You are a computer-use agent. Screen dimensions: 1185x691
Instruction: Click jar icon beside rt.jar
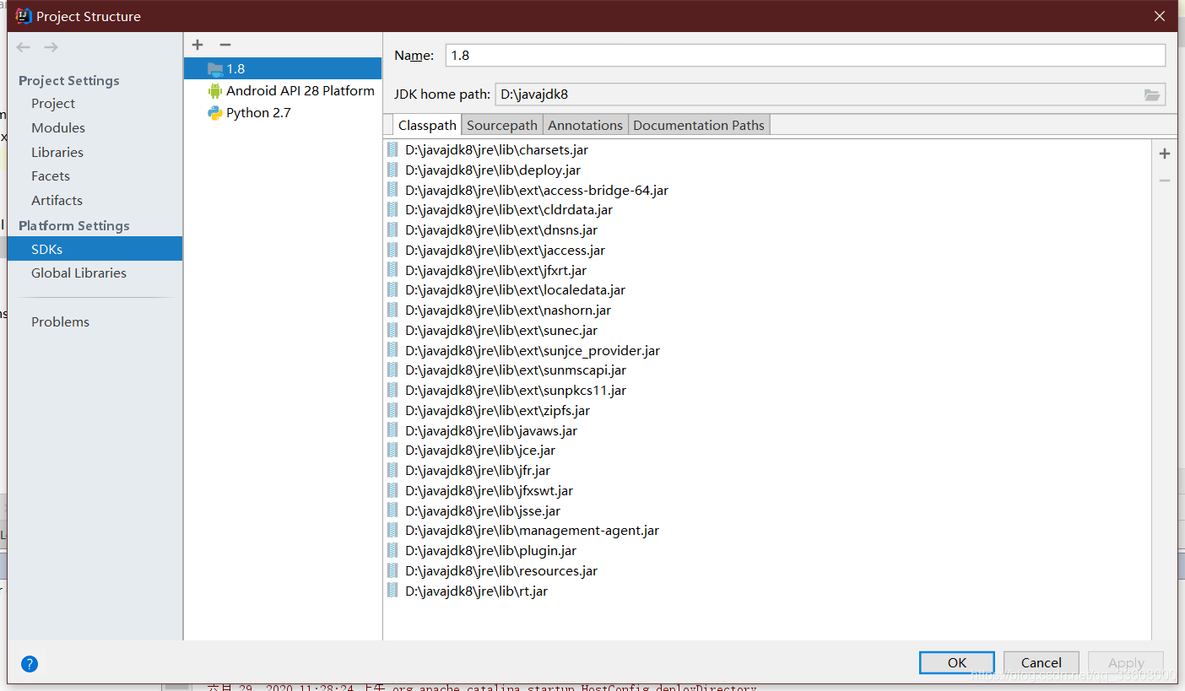(x=392, y=591)
